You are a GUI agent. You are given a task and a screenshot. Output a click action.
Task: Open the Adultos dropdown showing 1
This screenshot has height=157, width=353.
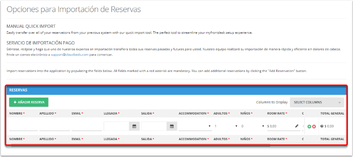pos(226,126)
